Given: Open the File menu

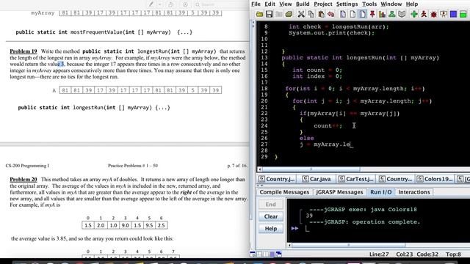Looking at the screenshot, I should point(256,4).
